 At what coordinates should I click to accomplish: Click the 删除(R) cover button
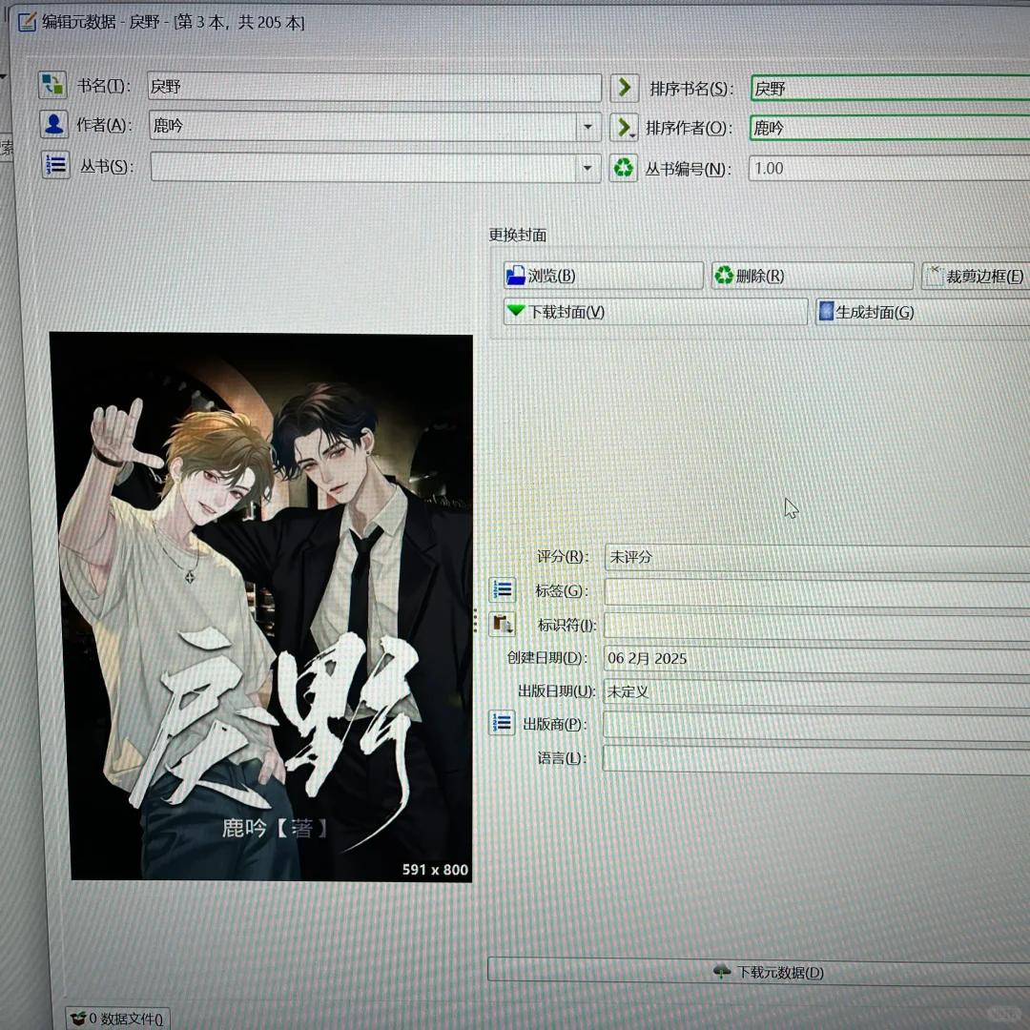(813, 276)
